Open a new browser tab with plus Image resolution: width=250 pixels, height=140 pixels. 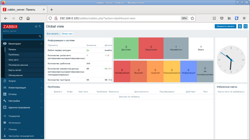click(52, 10)
